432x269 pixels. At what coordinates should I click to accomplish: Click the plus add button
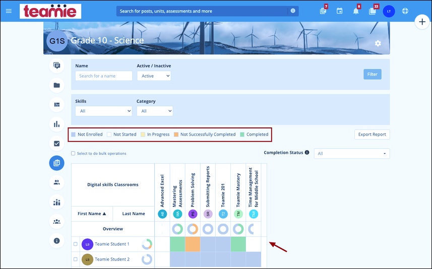point(422,22)
